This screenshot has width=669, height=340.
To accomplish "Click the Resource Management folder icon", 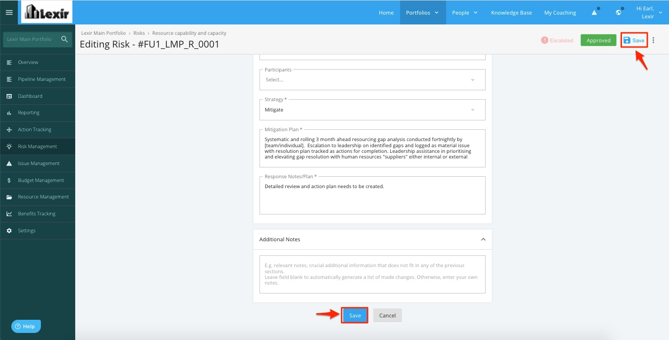I will pyautogui.click(x=9, y=197).
